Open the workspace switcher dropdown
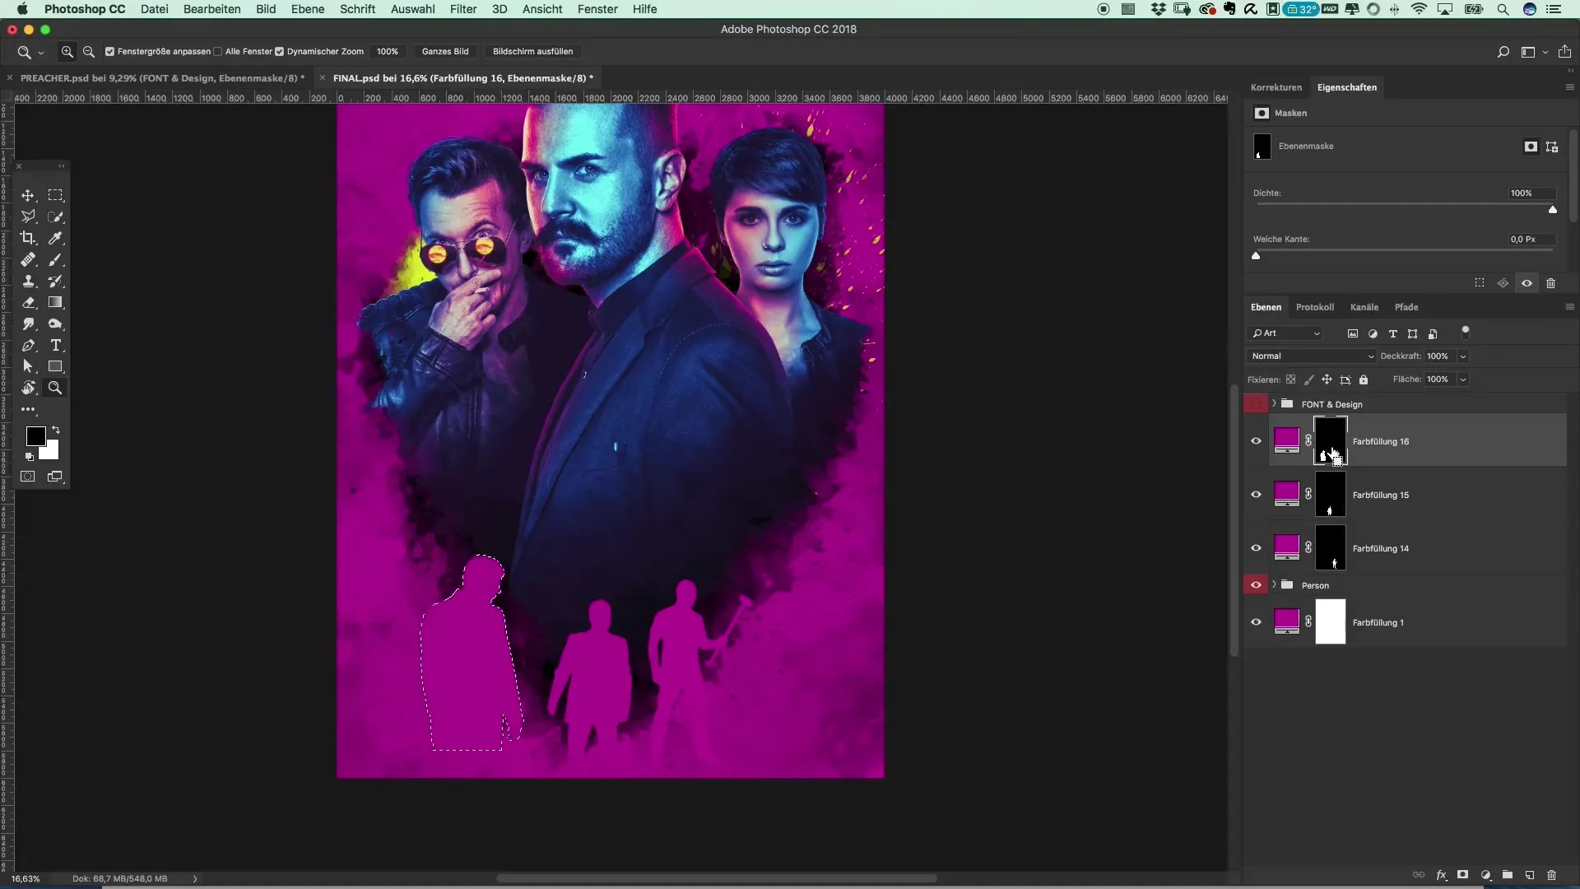Image resolution: width=1580 pixels, height=889 pixels. point(1533,52)
